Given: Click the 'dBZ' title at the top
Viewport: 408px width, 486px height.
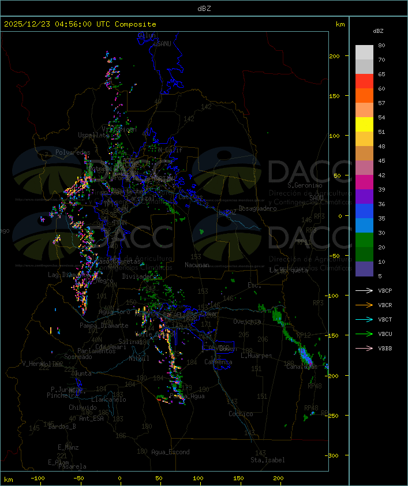Looking at the screenshot, I should pyautogui.click(x=204, y=8).
